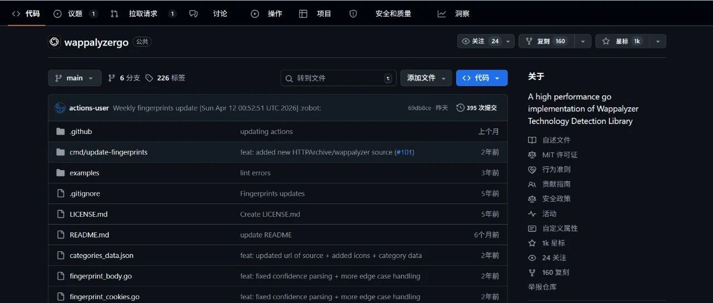Image resolution: width=713 pixels, height=303 pixels.
Task: Click the wappalyzergo repository avatar icon
Action: tap(54, 42)
